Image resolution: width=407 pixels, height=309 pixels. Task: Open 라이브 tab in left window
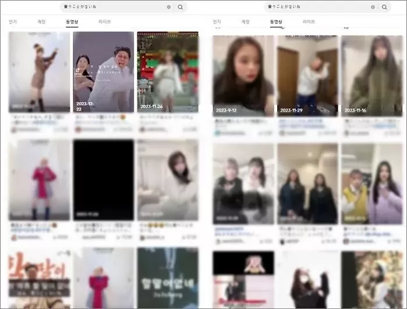click(x=105, y=22)
